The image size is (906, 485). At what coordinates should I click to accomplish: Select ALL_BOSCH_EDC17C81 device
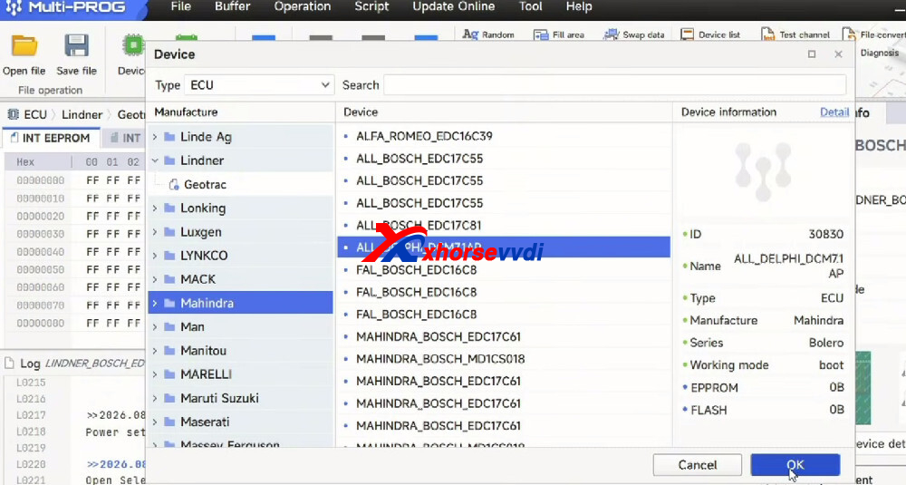419,226
